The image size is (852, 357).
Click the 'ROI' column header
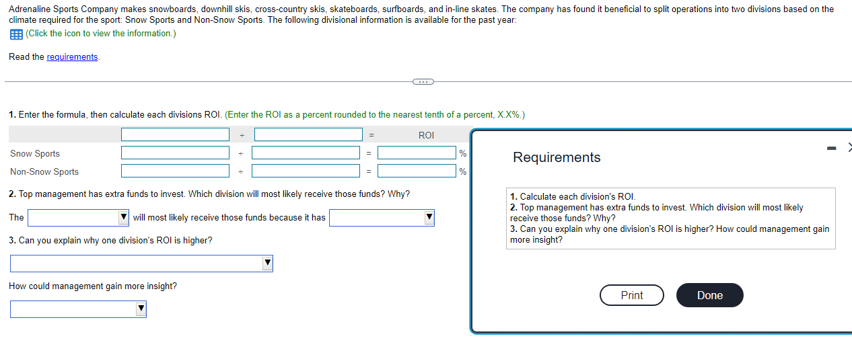point(426,135)
